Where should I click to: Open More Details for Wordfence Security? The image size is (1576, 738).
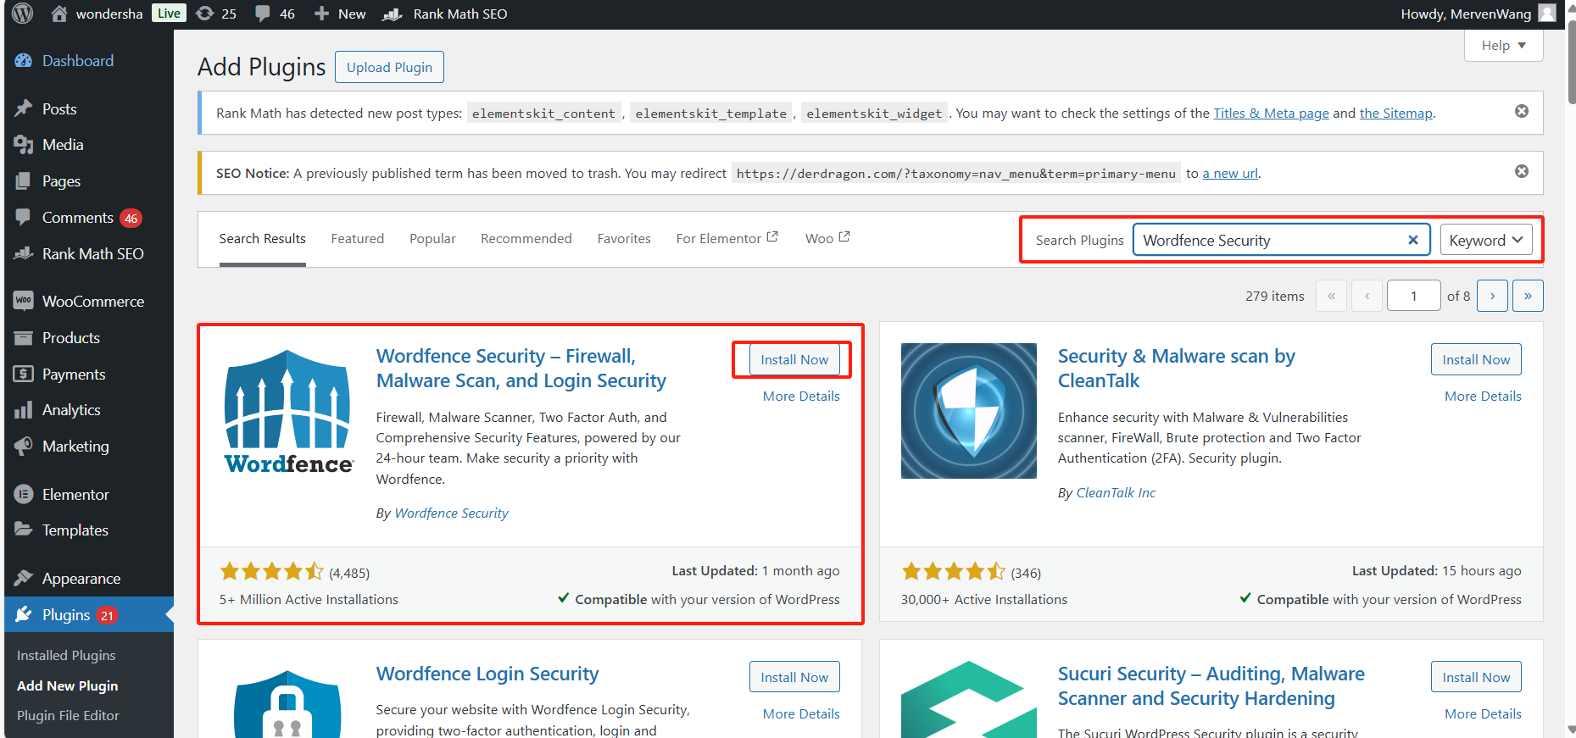point(801,396)
